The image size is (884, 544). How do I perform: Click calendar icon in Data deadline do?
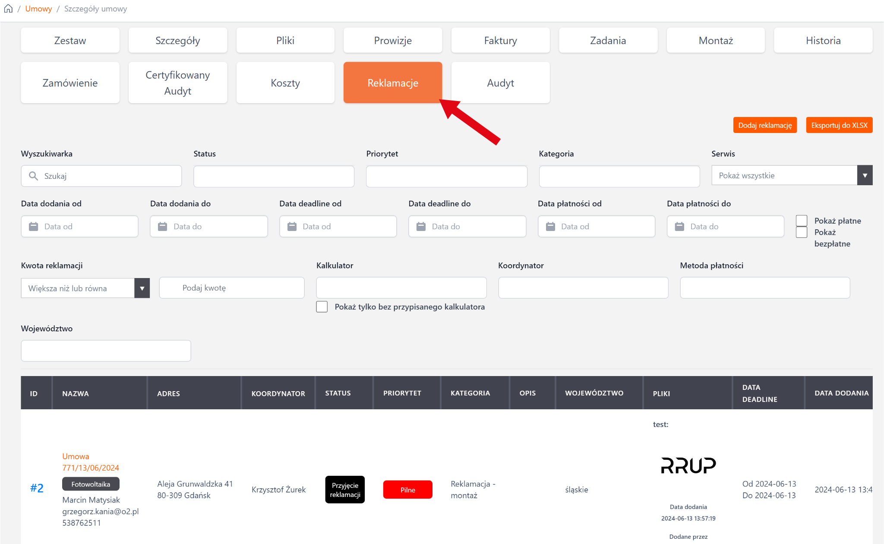(x=421, y=226)
